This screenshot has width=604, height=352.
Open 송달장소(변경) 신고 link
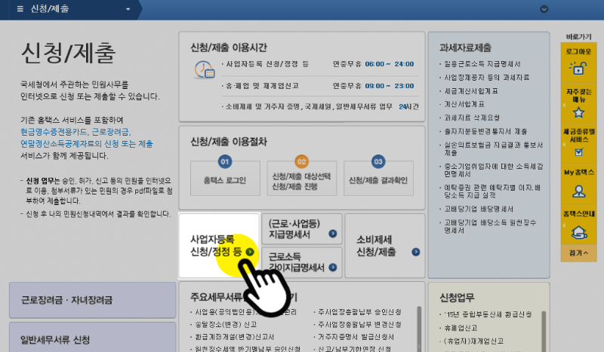point(226,324)
